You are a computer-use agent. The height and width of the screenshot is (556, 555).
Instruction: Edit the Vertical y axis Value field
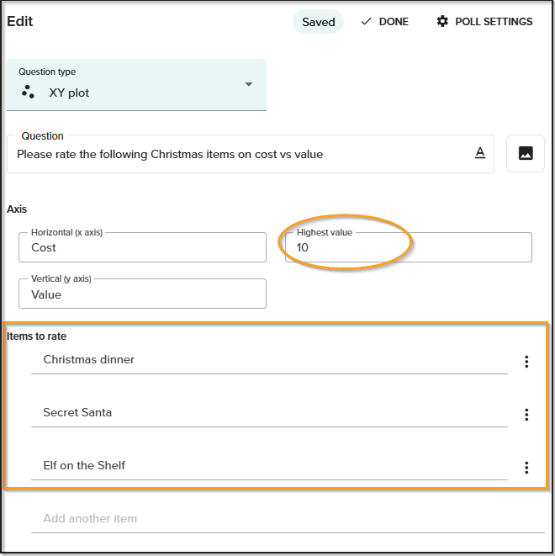click(x=142, y=294)
